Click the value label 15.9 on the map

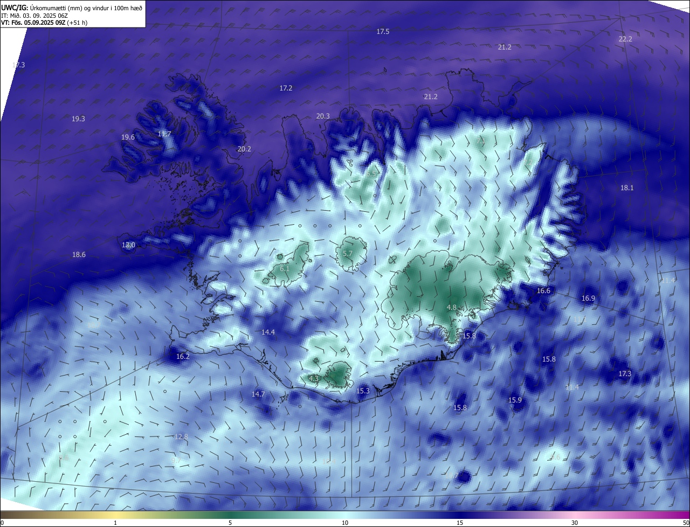pos(515,400)
